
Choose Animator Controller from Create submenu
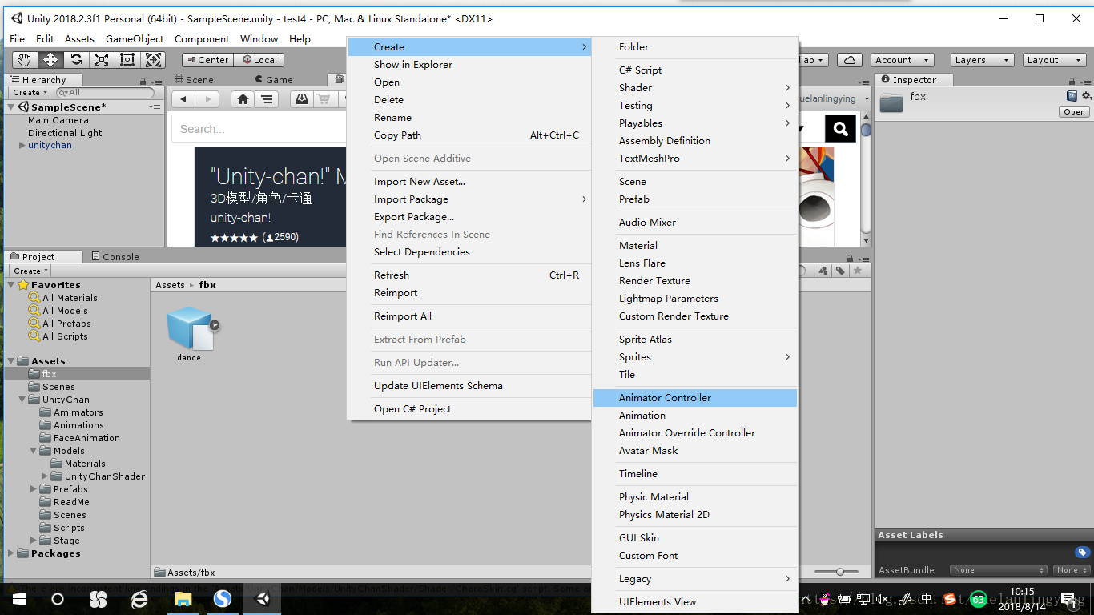[x=695, y=397]
